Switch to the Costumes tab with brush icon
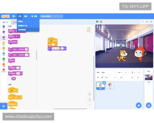Screen dimensions: 154x123 point(14,23)
